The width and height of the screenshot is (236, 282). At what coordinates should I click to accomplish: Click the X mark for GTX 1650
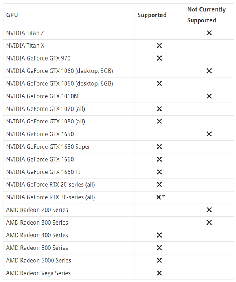coord(209,134)
